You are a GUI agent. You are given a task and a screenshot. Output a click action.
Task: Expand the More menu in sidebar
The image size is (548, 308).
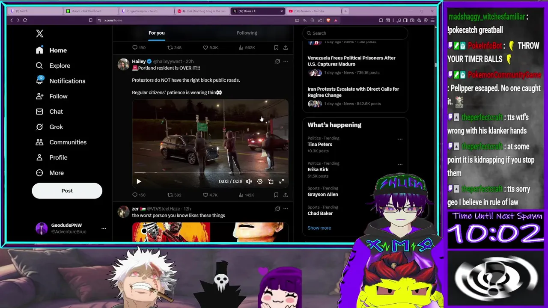tap(50, 173)
